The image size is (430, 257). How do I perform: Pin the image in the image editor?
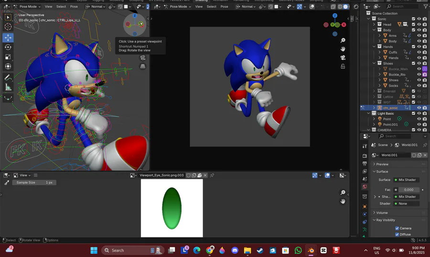212,175
